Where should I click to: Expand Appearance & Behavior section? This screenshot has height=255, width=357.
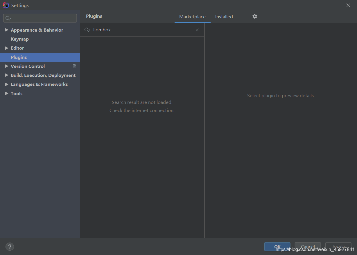click(7, 30)
